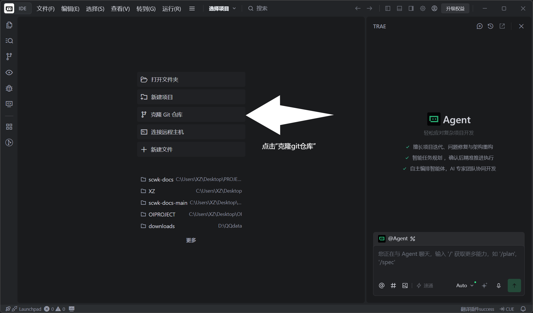Open the remote monitor icon in sidebar
Image resolution: width=533 pixels, height=313 pixels.
[x=9, y=104]
